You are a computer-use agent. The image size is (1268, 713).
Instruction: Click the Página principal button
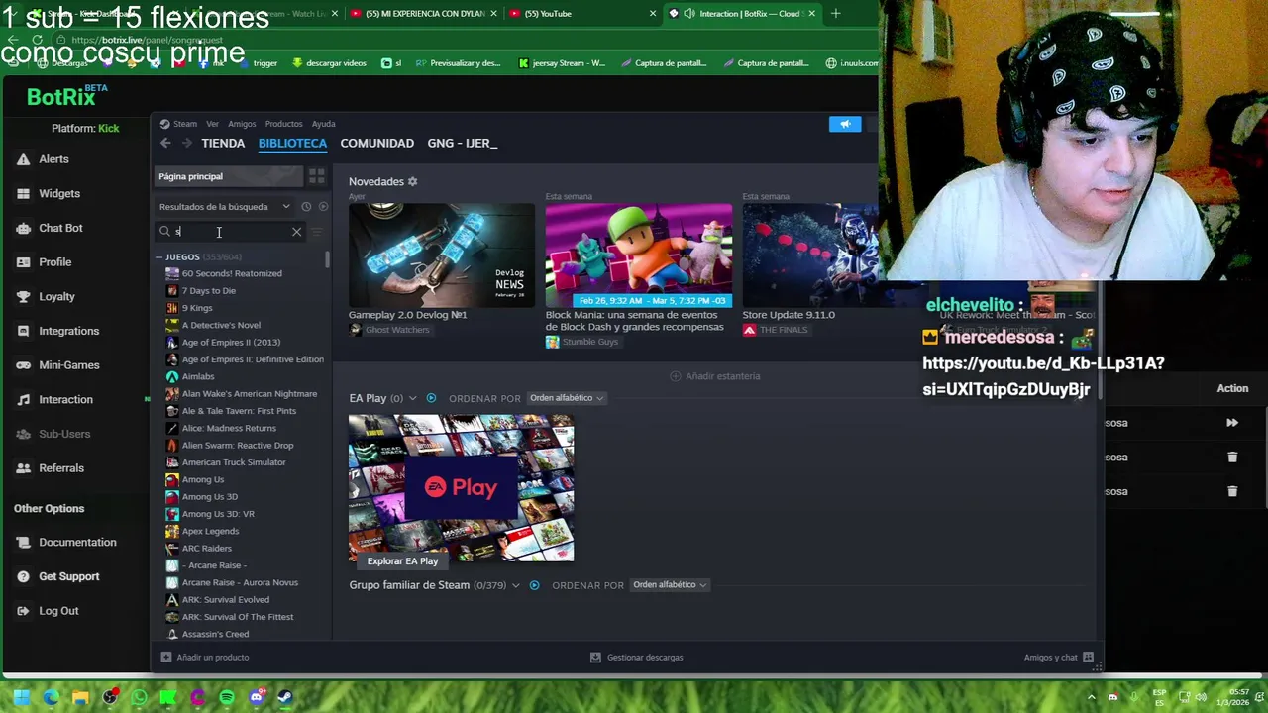point(229,176)
